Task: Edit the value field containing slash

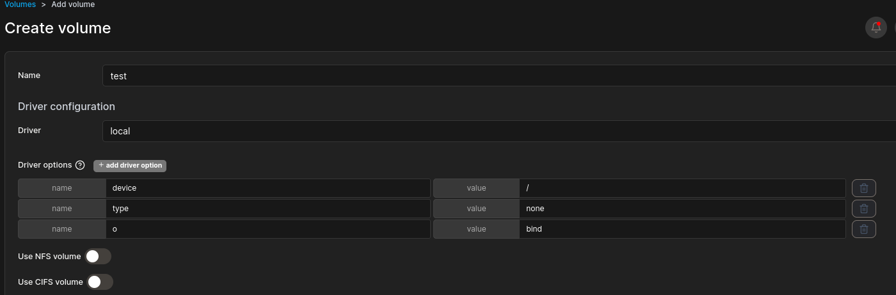Action: [x=682, y=188]
